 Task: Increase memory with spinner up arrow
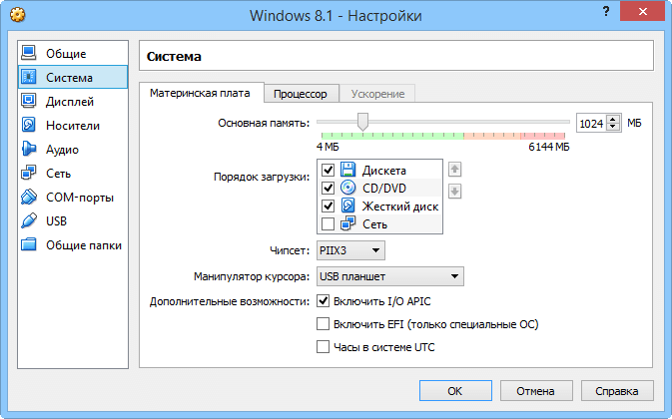tap(613, 120)
